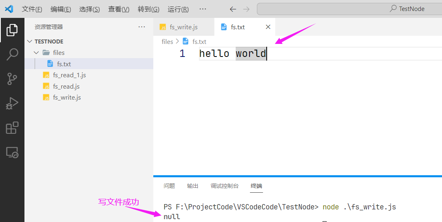442x222 pixels.
Task: Open the Remote Explorer view
Action: [12, 152]
